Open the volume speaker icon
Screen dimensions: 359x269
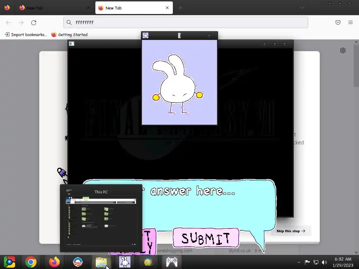pyautogui.click(x=324, y=262)
